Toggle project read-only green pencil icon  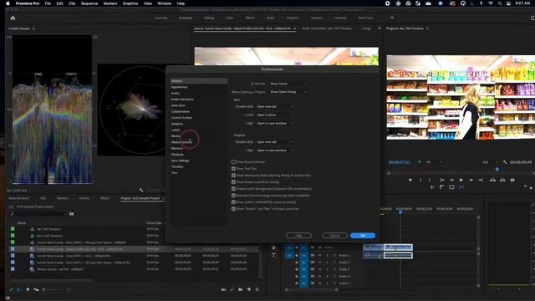pos(11,289)
